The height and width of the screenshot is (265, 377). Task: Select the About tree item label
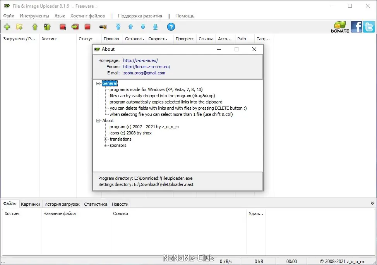coord(108,120)
